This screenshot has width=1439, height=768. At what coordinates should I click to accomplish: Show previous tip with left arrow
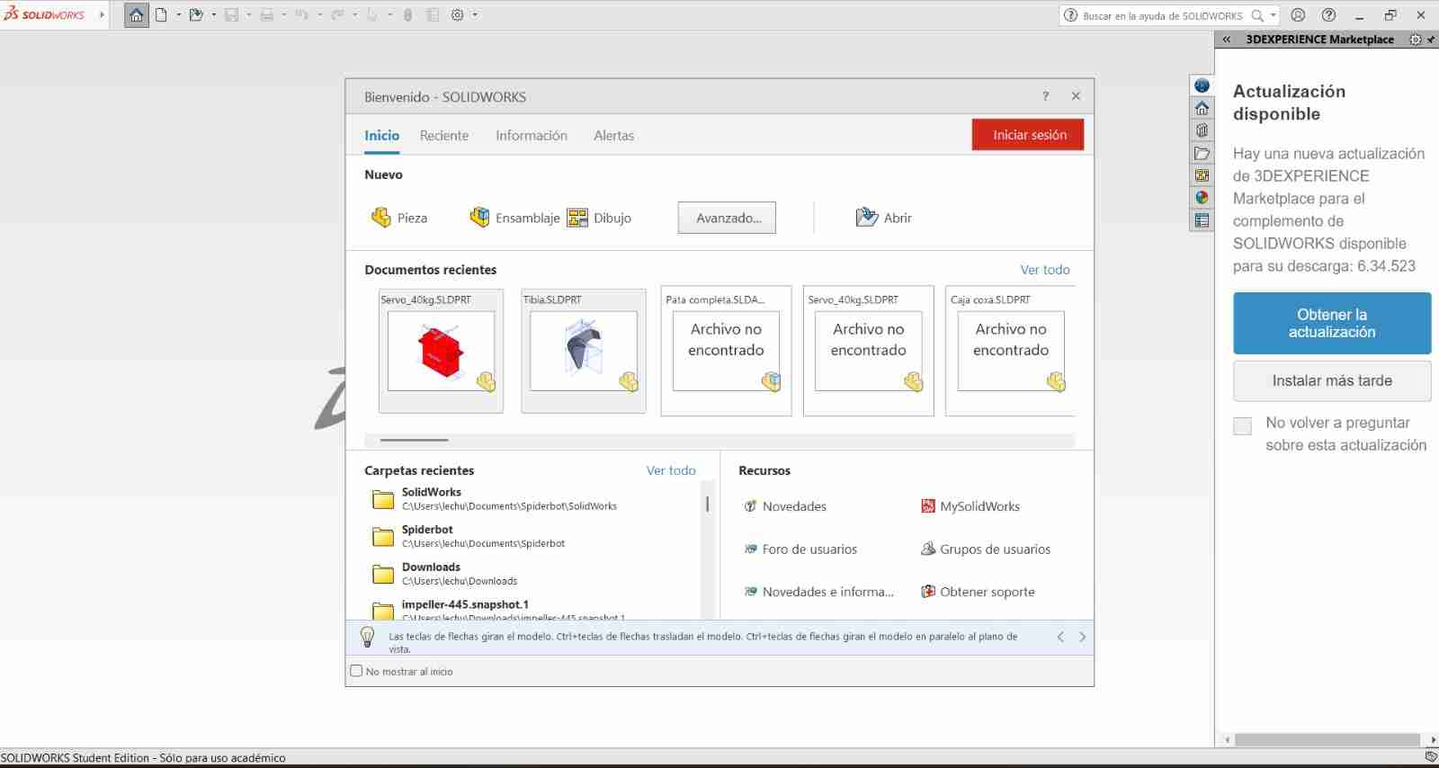point(1060,637)
